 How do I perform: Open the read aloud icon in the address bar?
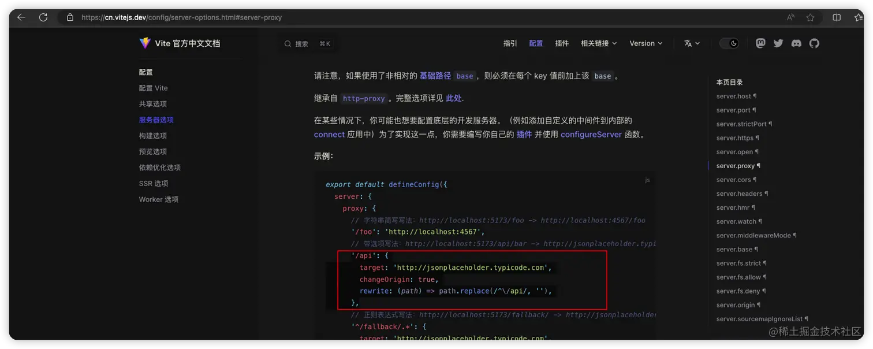[790, 17]
